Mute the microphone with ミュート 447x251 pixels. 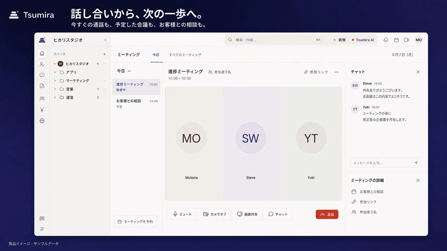pyautogui.click(x=182, y=214)
